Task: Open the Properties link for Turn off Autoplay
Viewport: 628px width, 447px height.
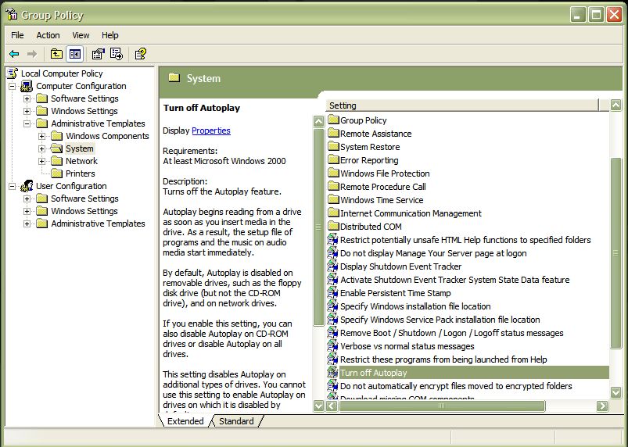Action: 211,131
